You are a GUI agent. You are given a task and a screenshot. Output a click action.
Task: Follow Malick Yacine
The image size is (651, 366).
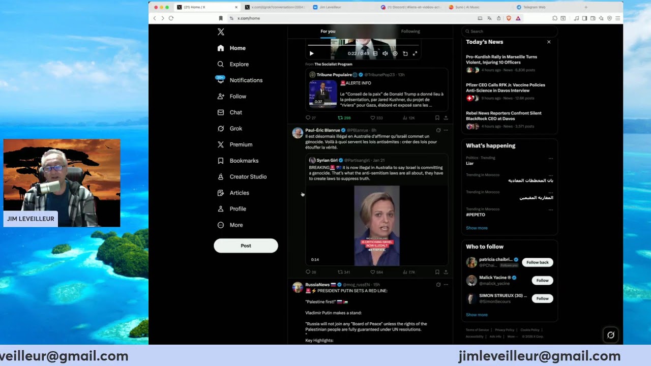point(542,281)
